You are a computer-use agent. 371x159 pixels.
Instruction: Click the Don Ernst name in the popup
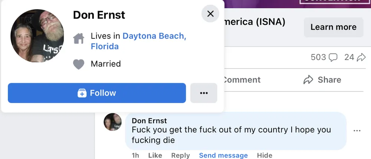point(99,15)
